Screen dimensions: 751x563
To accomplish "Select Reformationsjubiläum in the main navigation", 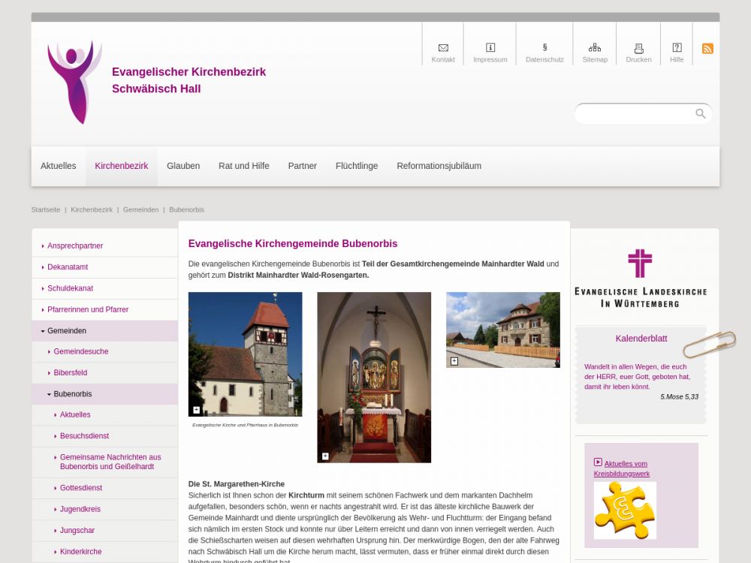I will pos(439,166).
